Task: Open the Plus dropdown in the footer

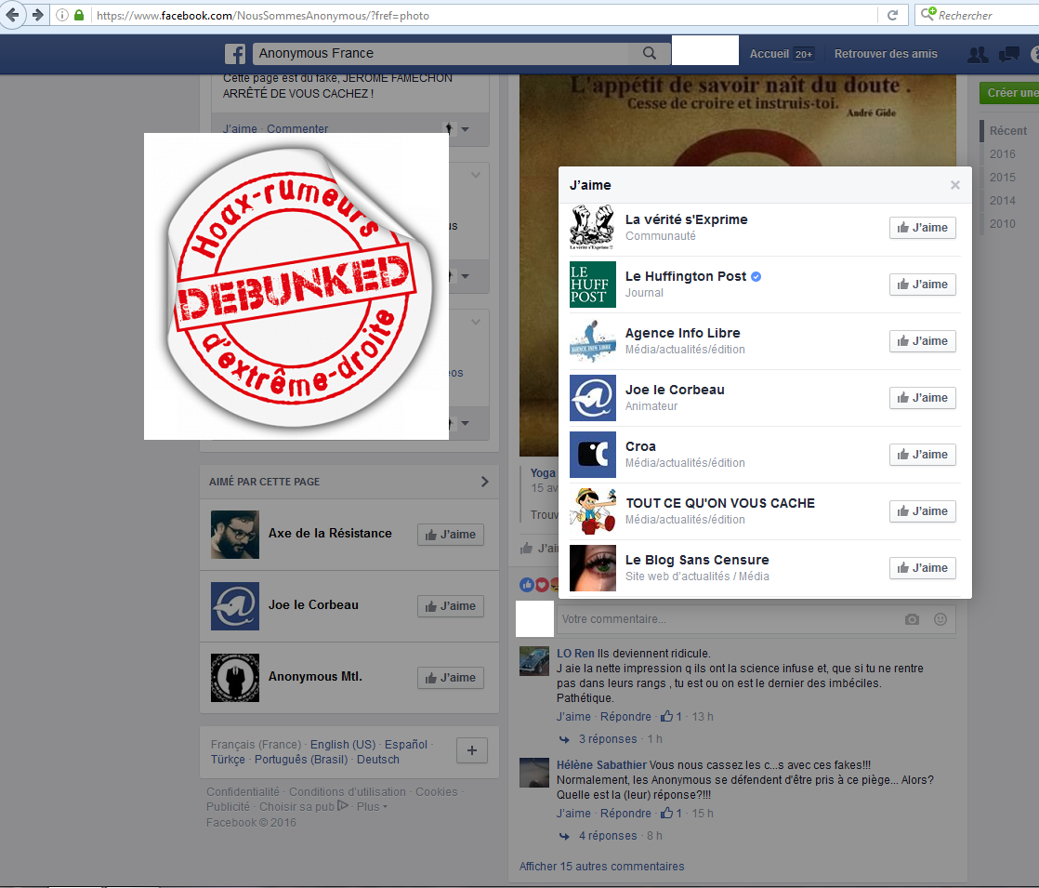Action: tap(372, 807)
